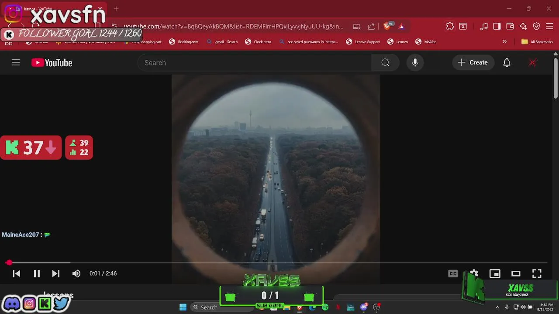Viewport: 559px width, 314px height.
Task: Open Brave browser taskbar icon
Action: (x=299, y=307)
